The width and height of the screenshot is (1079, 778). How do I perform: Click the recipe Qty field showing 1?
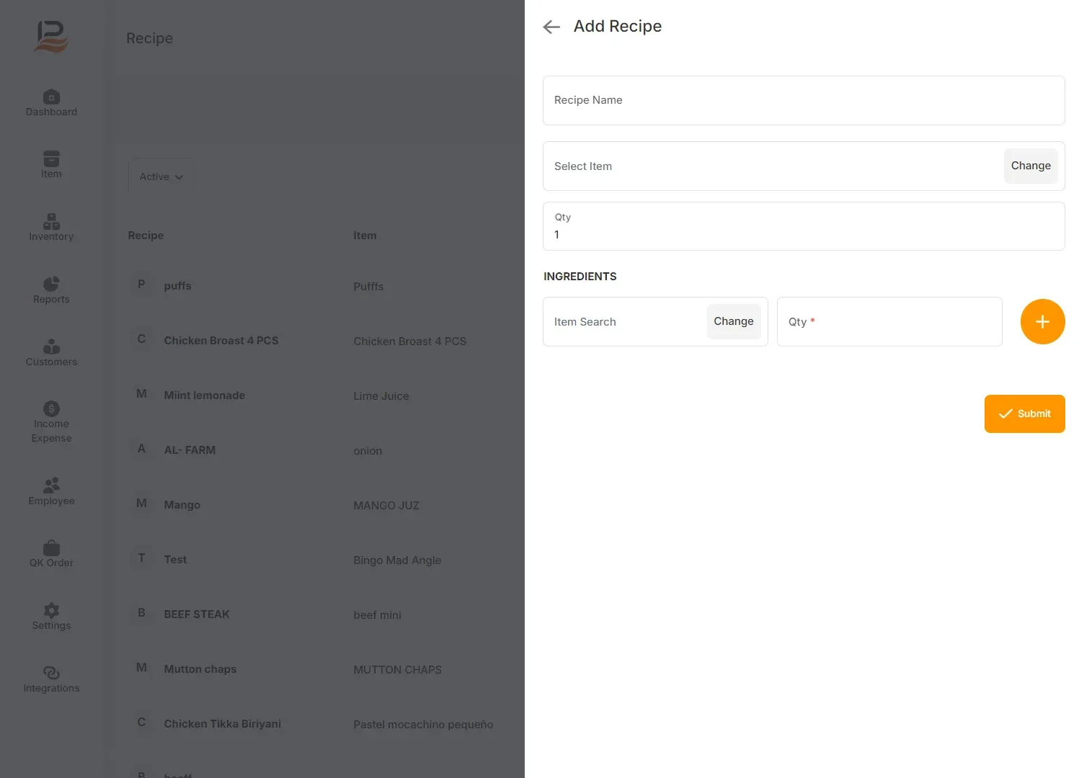click(804, 226)
